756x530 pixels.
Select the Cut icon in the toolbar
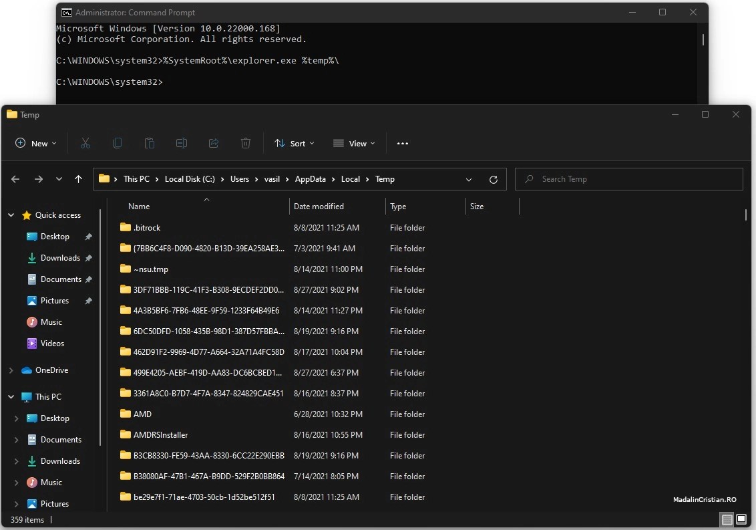point(85,143)
